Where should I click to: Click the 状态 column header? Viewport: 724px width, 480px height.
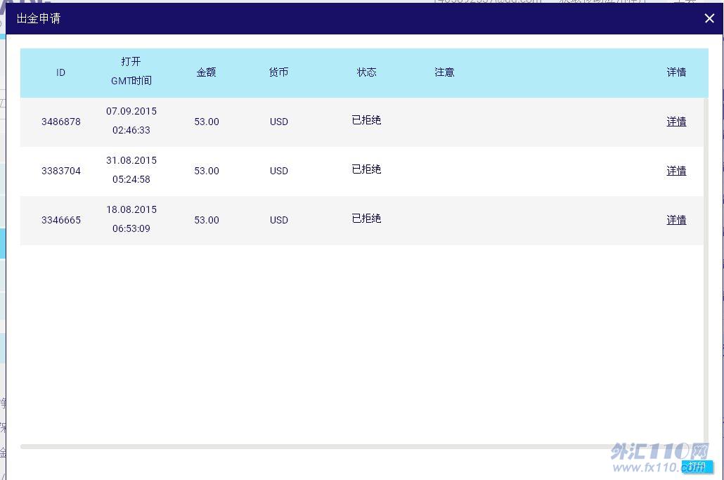(366, 72)
